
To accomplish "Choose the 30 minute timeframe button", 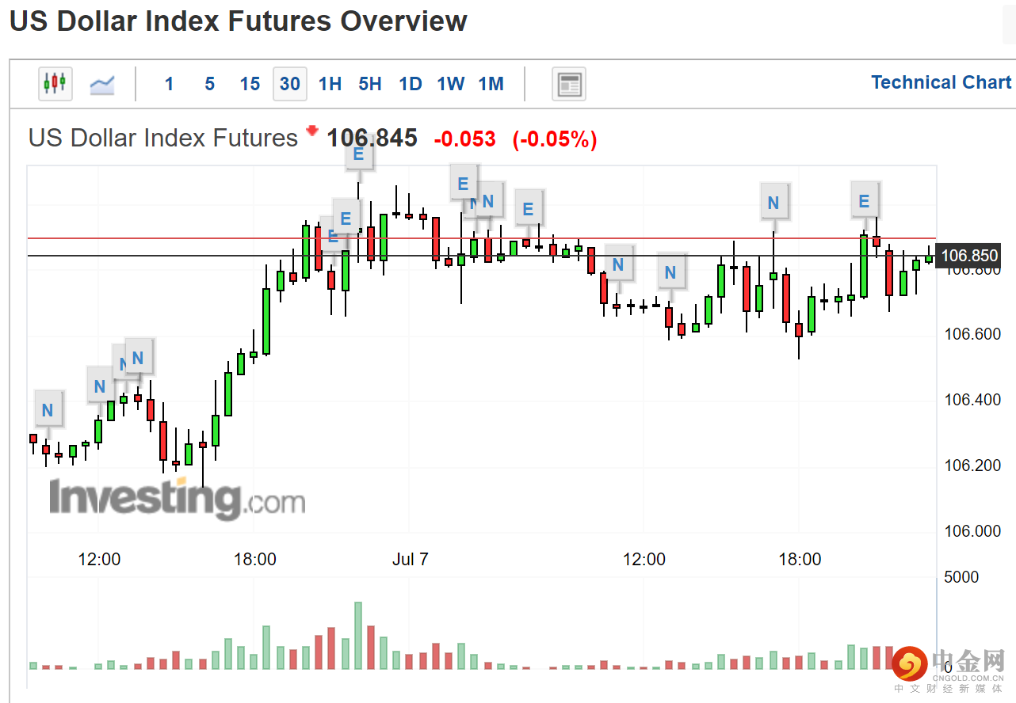I will coord(290,84).
